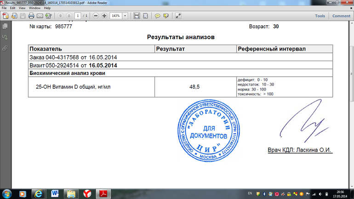Zoom out with minus button
354x199 pixels.
coord(96,16)
